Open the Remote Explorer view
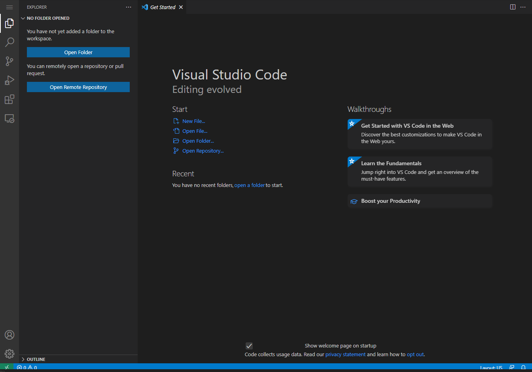 point(9,118)
